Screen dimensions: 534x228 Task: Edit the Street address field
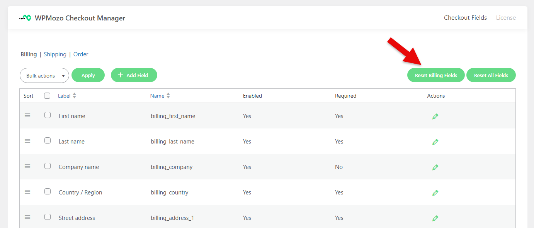[435, 218]
